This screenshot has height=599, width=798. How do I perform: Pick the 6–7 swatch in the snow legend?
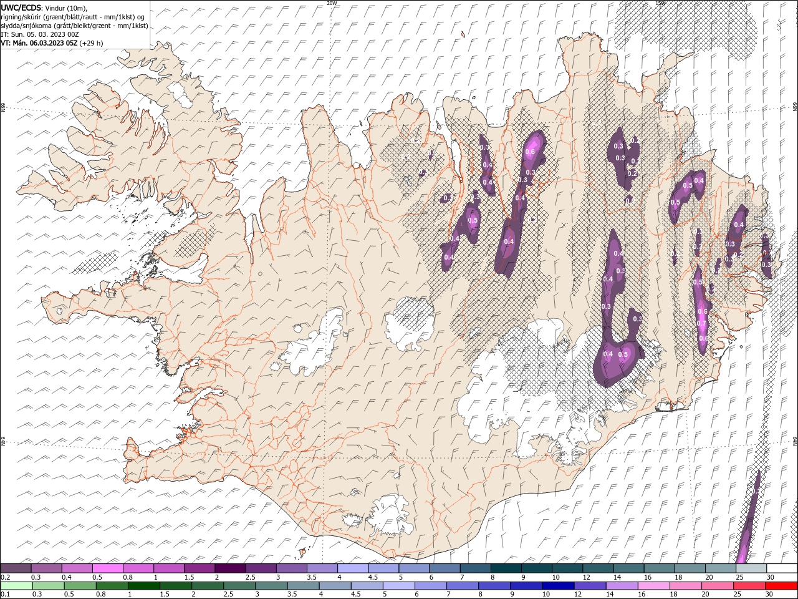pos(445,568)
